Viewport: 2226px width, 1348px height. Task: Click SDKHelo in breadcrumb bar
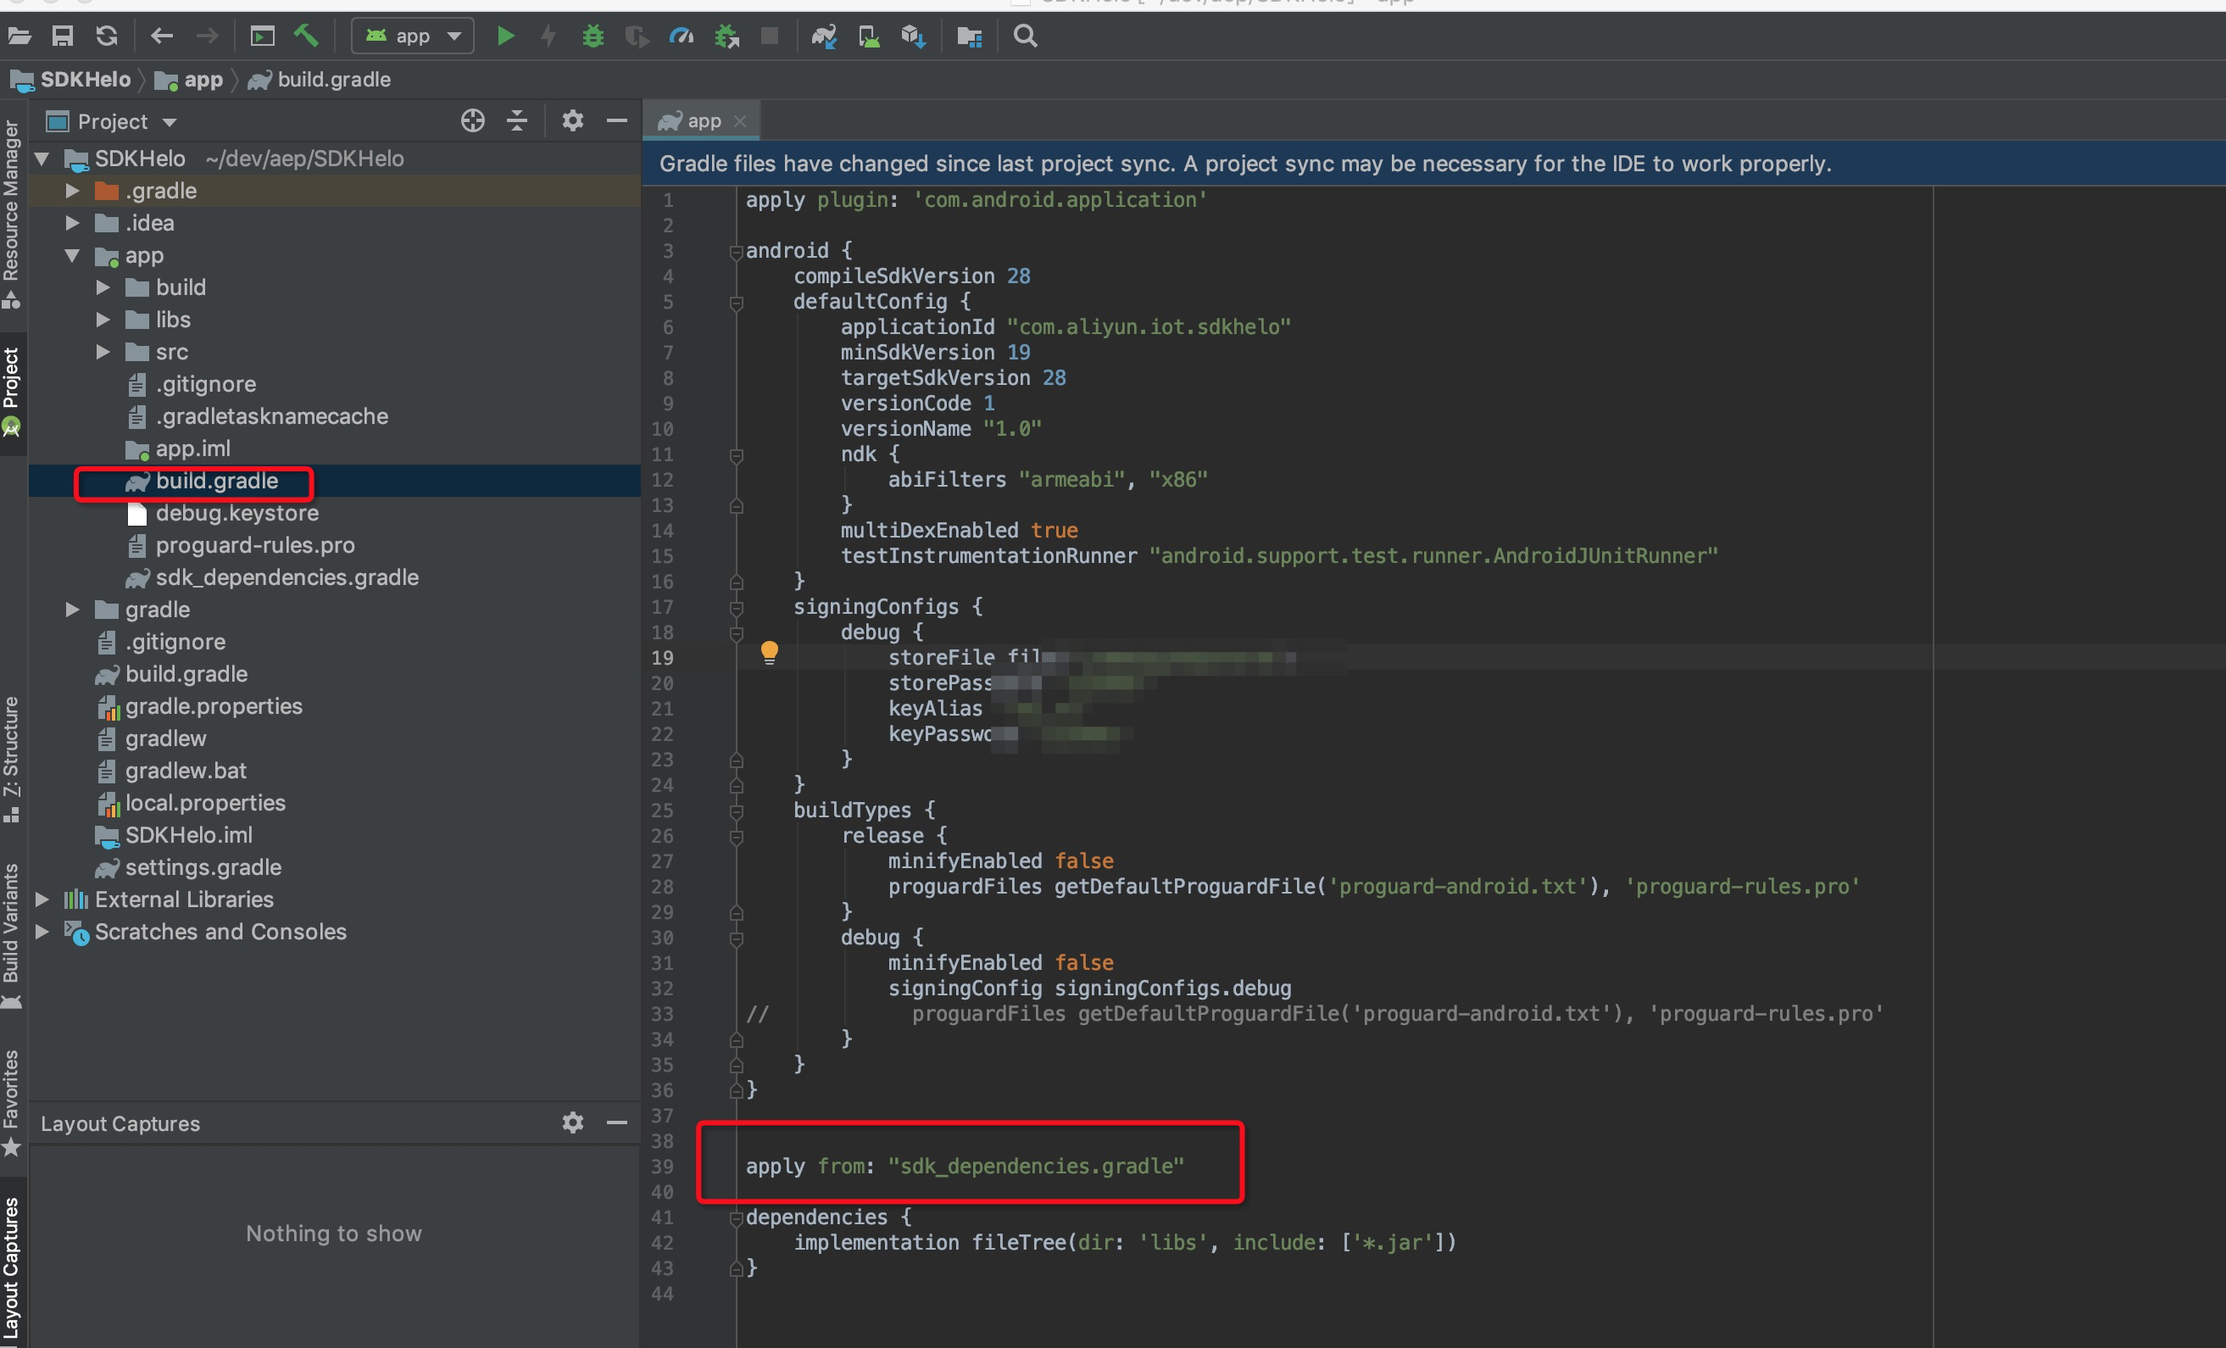[70, 80]
